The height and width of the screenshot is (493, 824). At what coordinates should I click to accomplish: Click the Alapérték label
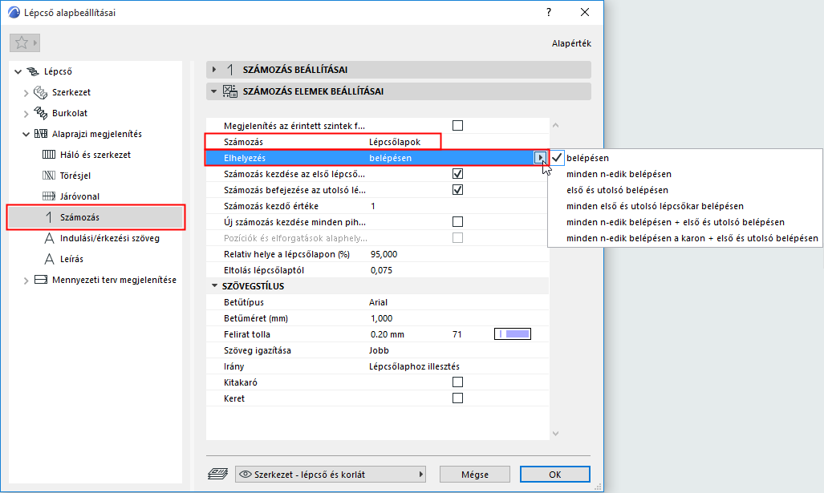tap(571, 43)
